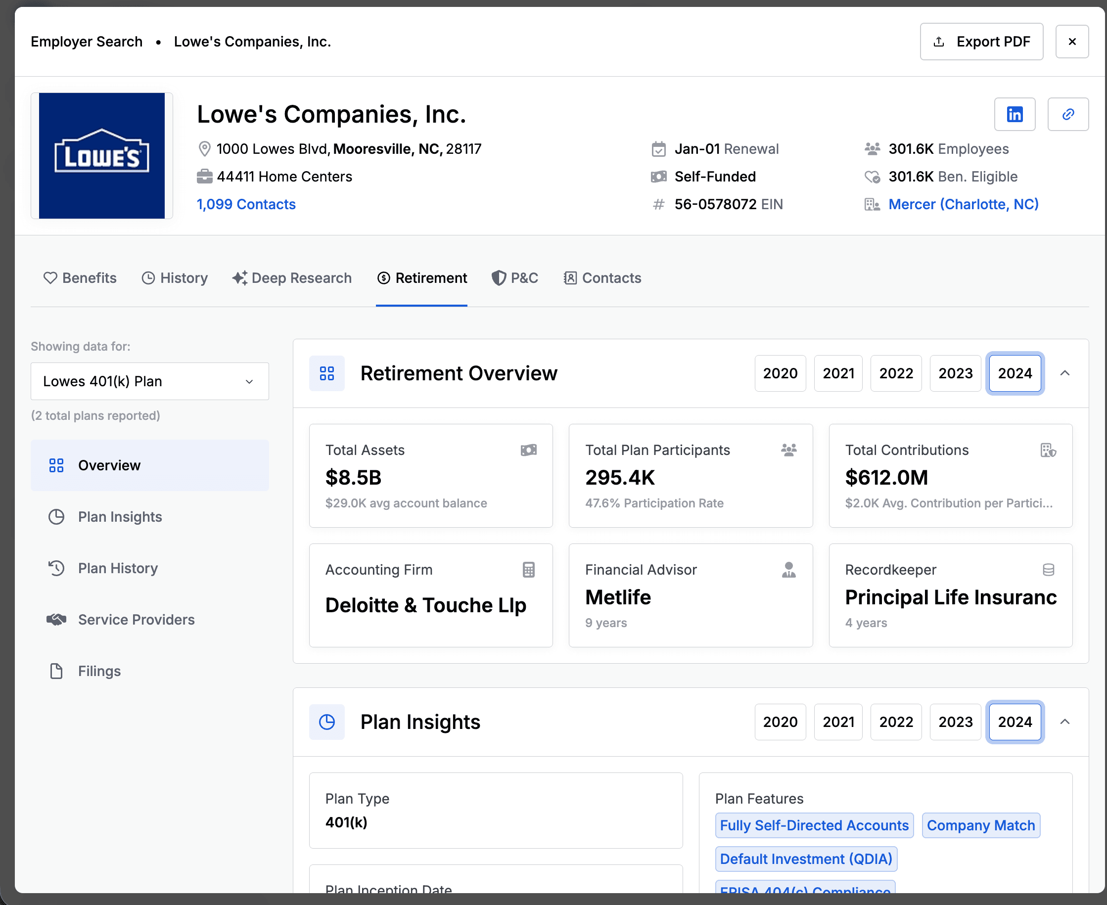Click the Total Assets money icon
The height and width of the screenshot is (905, 1107).
(528, 450)
